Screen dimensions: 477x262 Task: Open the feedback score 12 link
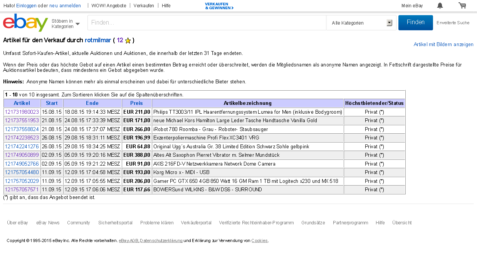[120, 40]
